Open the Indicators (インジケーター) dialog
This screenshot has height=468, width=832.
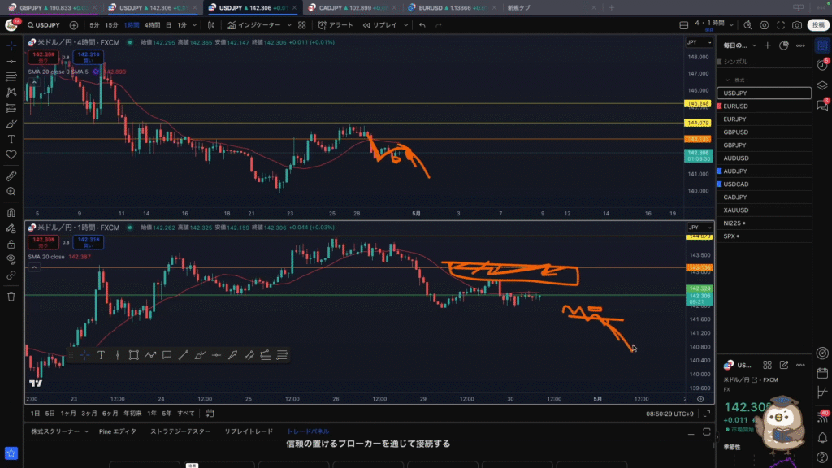(x=254, y=25)
